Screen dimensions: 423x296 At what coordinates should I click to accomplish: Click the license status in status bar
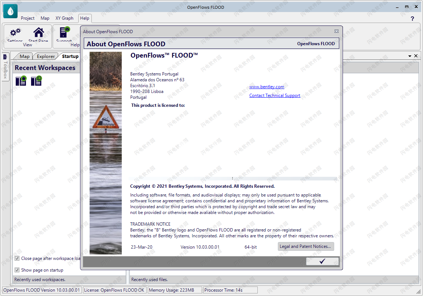[114, 290]
